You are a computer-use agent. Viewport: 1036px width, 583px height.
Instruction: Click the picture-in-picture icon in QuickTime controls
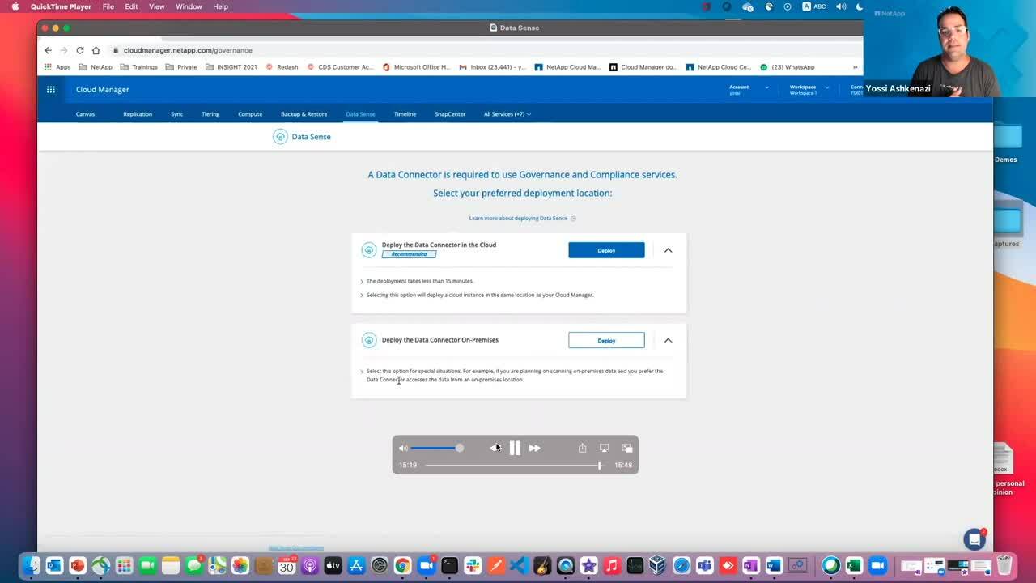point(626,448)
